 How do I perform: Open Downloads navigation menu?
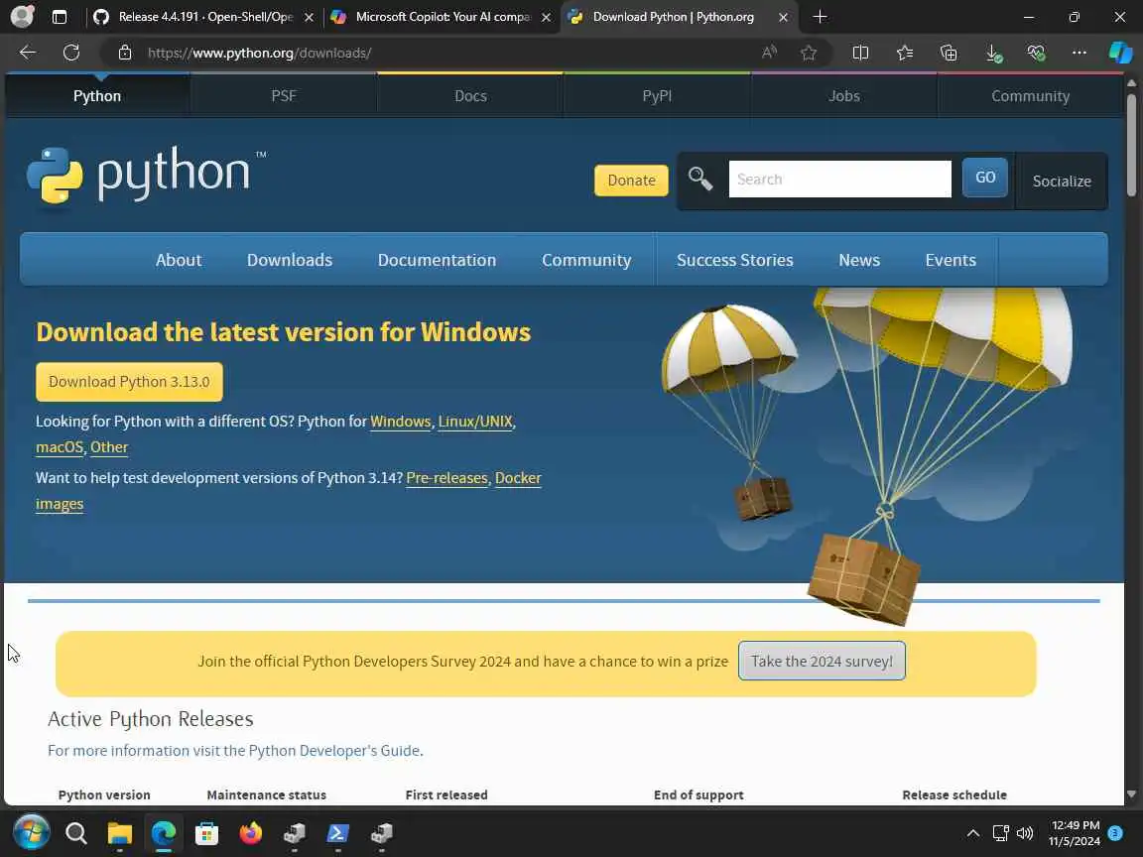click(290, 260)
